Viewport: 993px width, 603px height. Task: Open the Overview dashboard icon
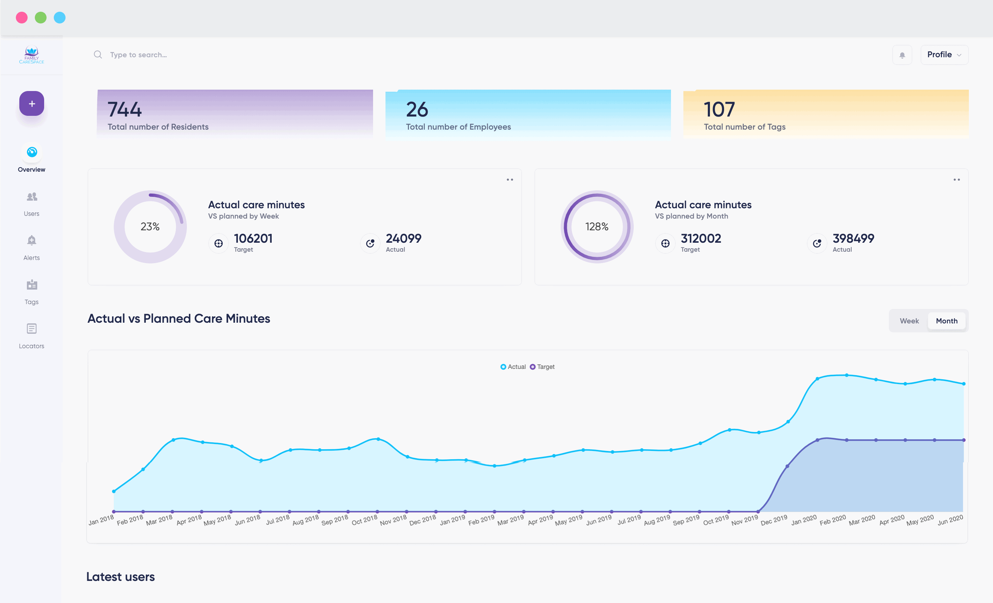(x=32, y=152)
